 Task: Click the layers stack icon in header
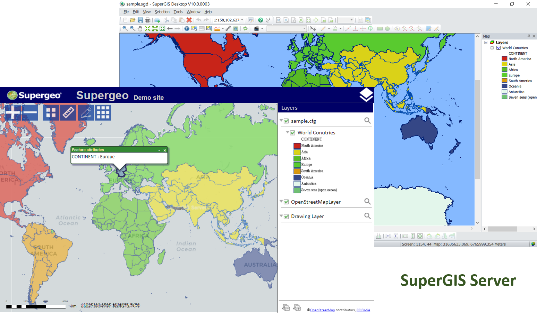[366, 95]
